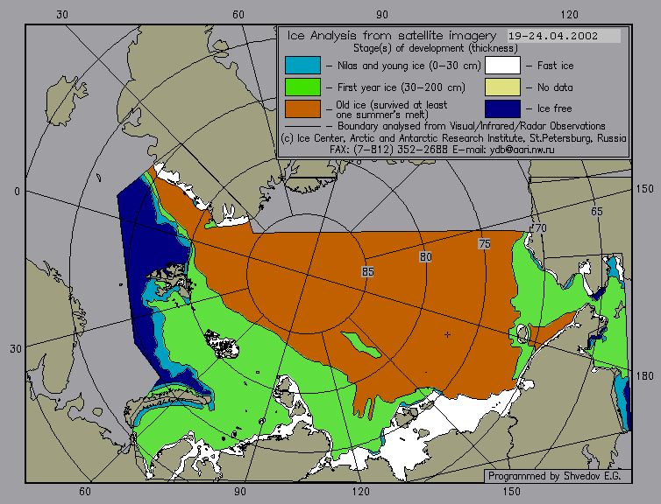Image resolution: width=661 pixels, height=504 pixels.
Task: Select the latitude label 75
Action: point(485,243)
